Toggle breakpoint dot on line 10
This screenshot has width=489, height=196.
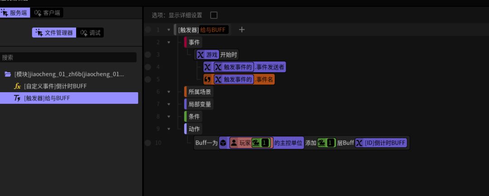(x=148, y=143)
